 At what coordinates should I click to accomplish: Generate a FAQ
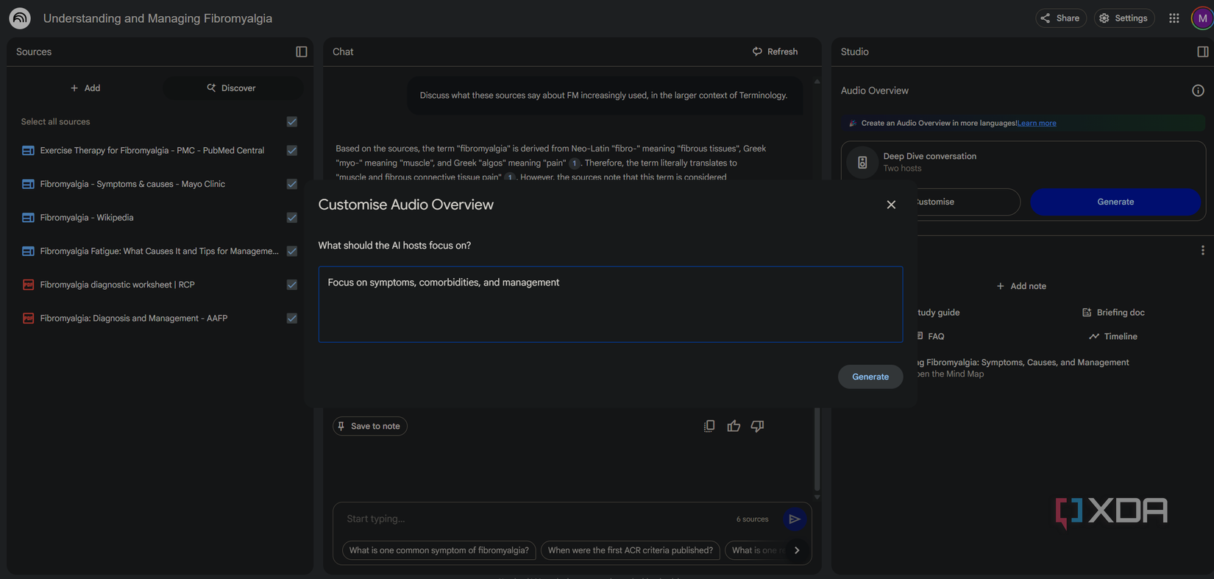point(931,336)
